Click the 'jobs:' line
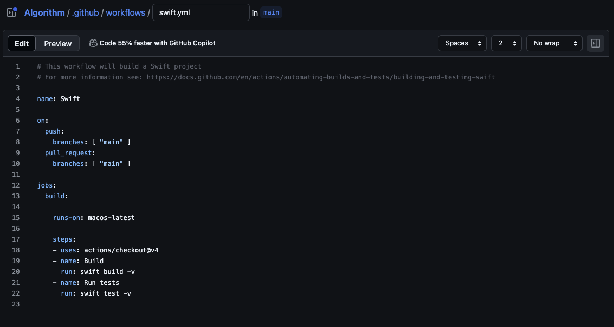 click(x=47, y=185)
